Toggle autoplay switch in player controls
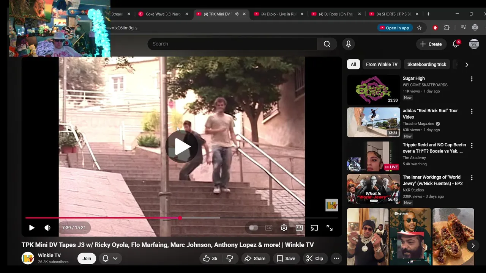The width and height of the screenshot is (486, 273). point(253,228)
